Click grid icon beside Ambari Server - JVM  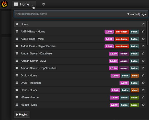[x=17, y=61]
